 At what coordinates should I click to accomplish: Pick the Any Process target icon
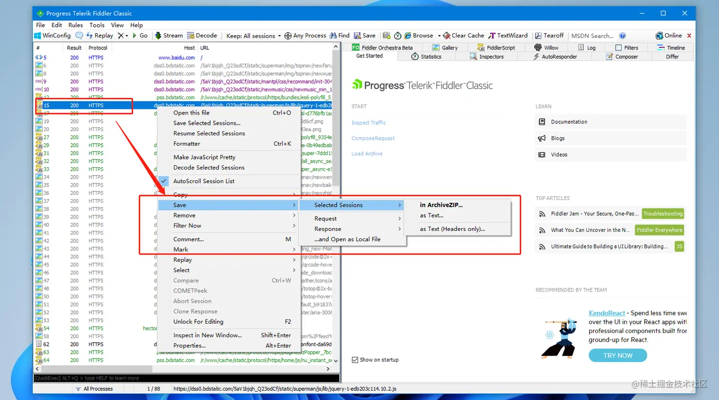point(288,36)
